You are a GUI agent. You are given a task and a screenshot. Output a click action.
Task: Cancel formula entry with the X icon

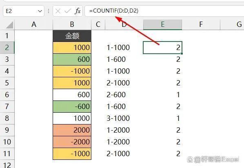[58, 11]
